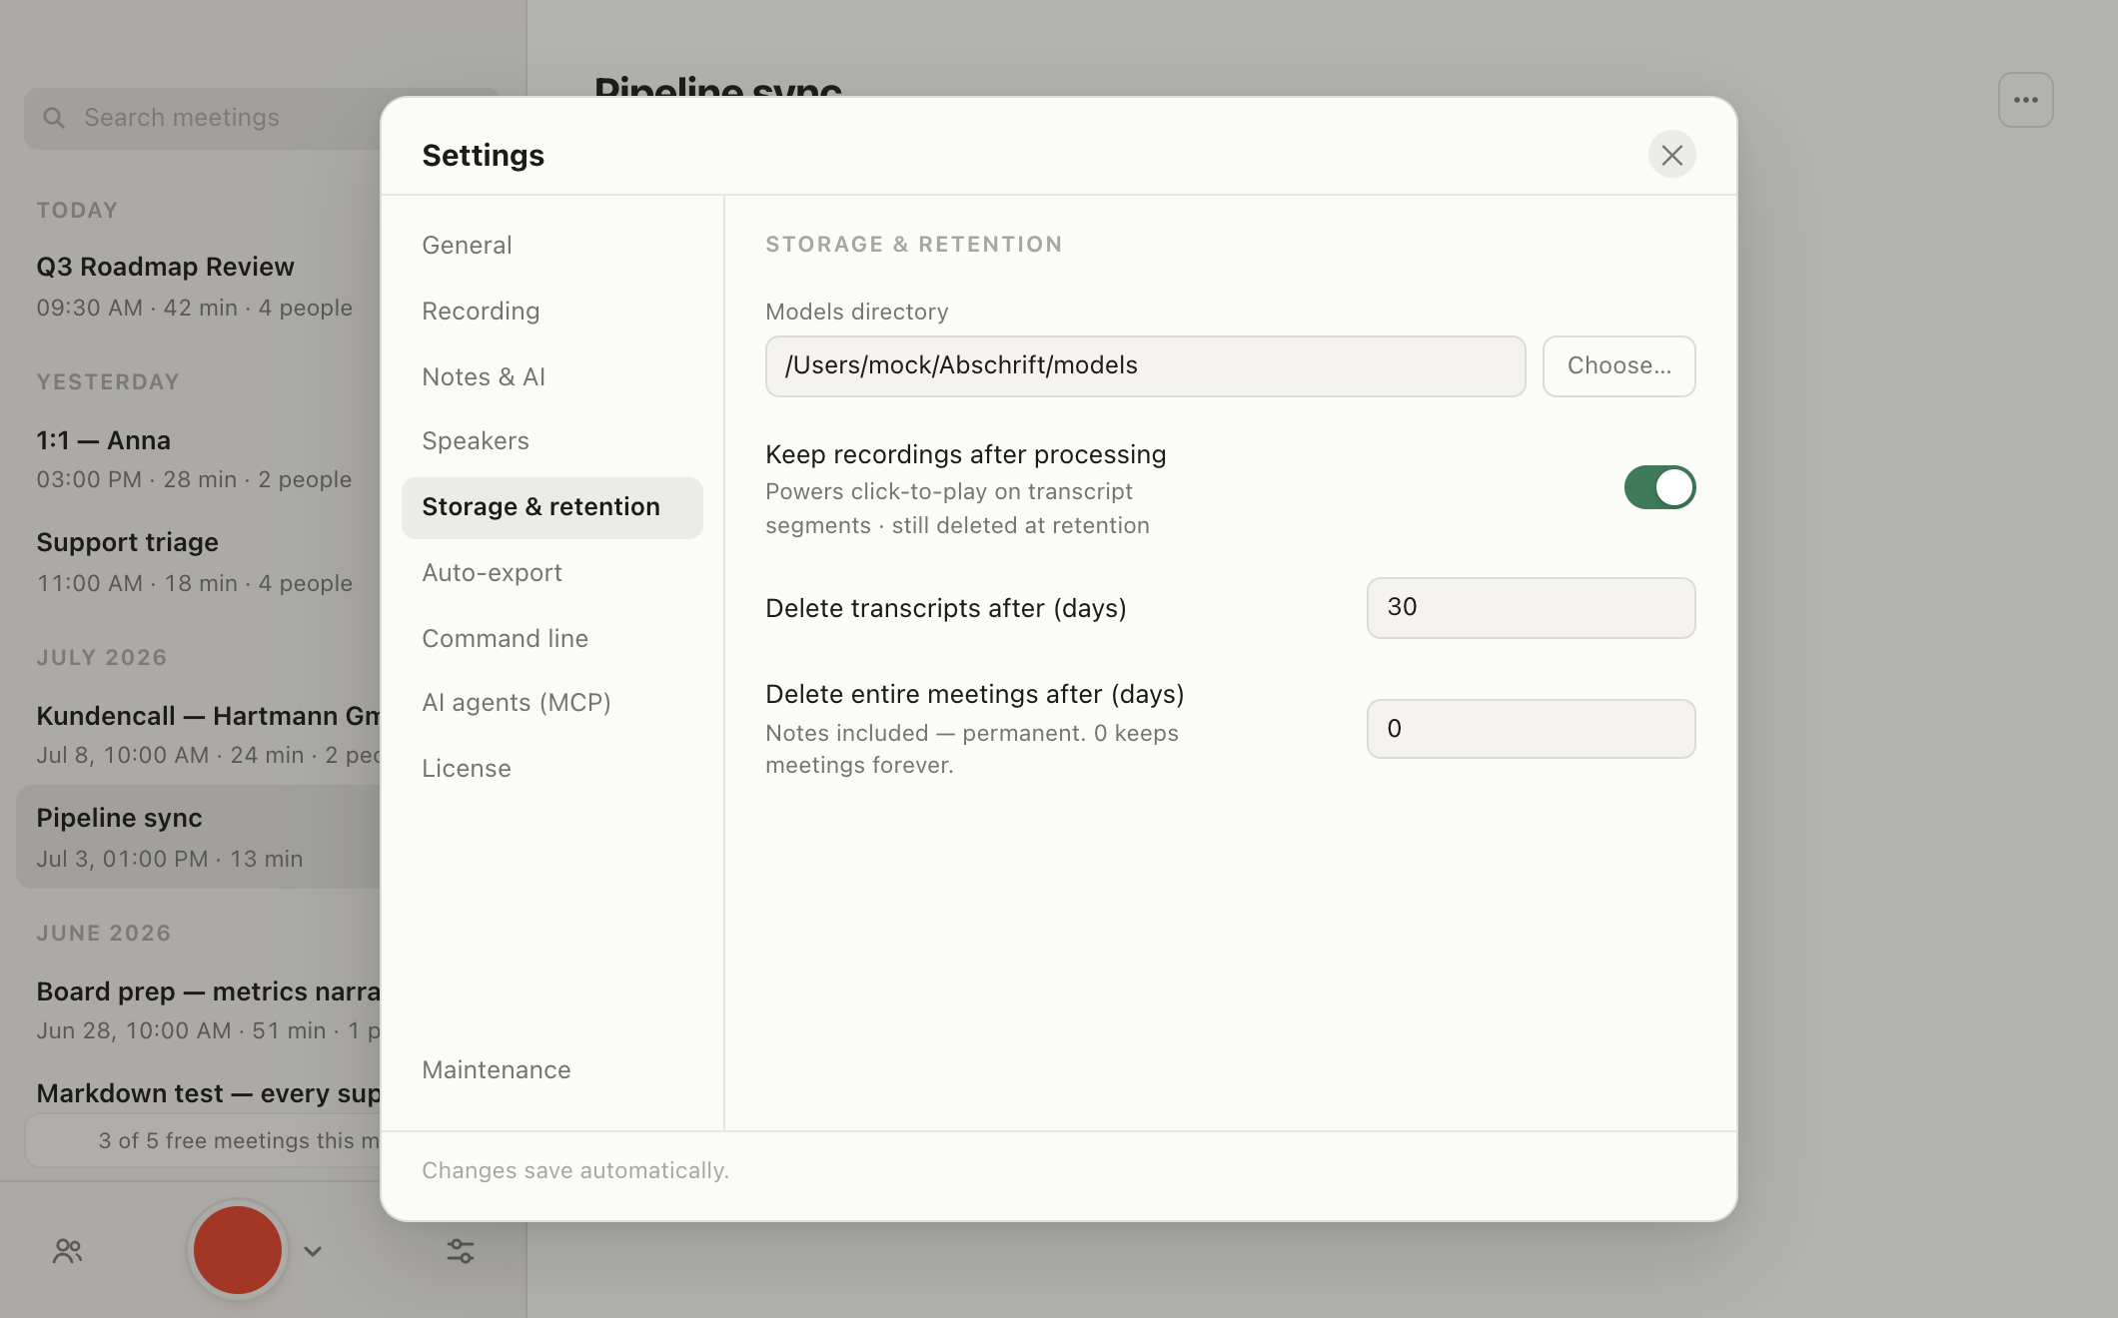
Task: Go to the Auto-export settings tab
Action: point(552,572)
